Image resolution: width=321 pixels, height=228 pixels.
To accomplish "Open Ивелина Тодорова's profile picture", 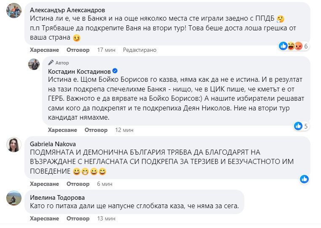I will point(14,198).
